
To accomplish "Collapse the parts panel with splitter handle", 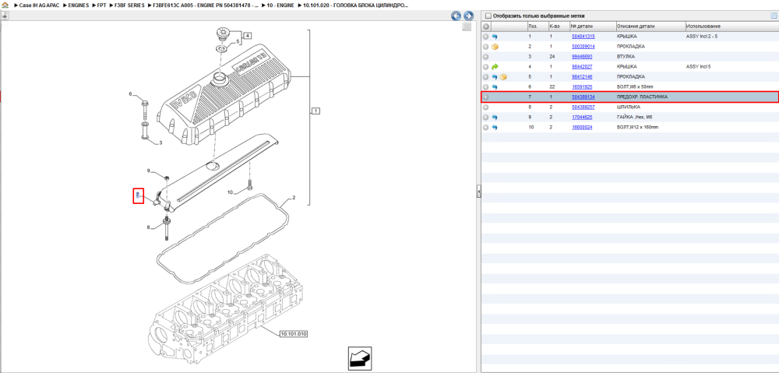I will click(x=478, y=192).
